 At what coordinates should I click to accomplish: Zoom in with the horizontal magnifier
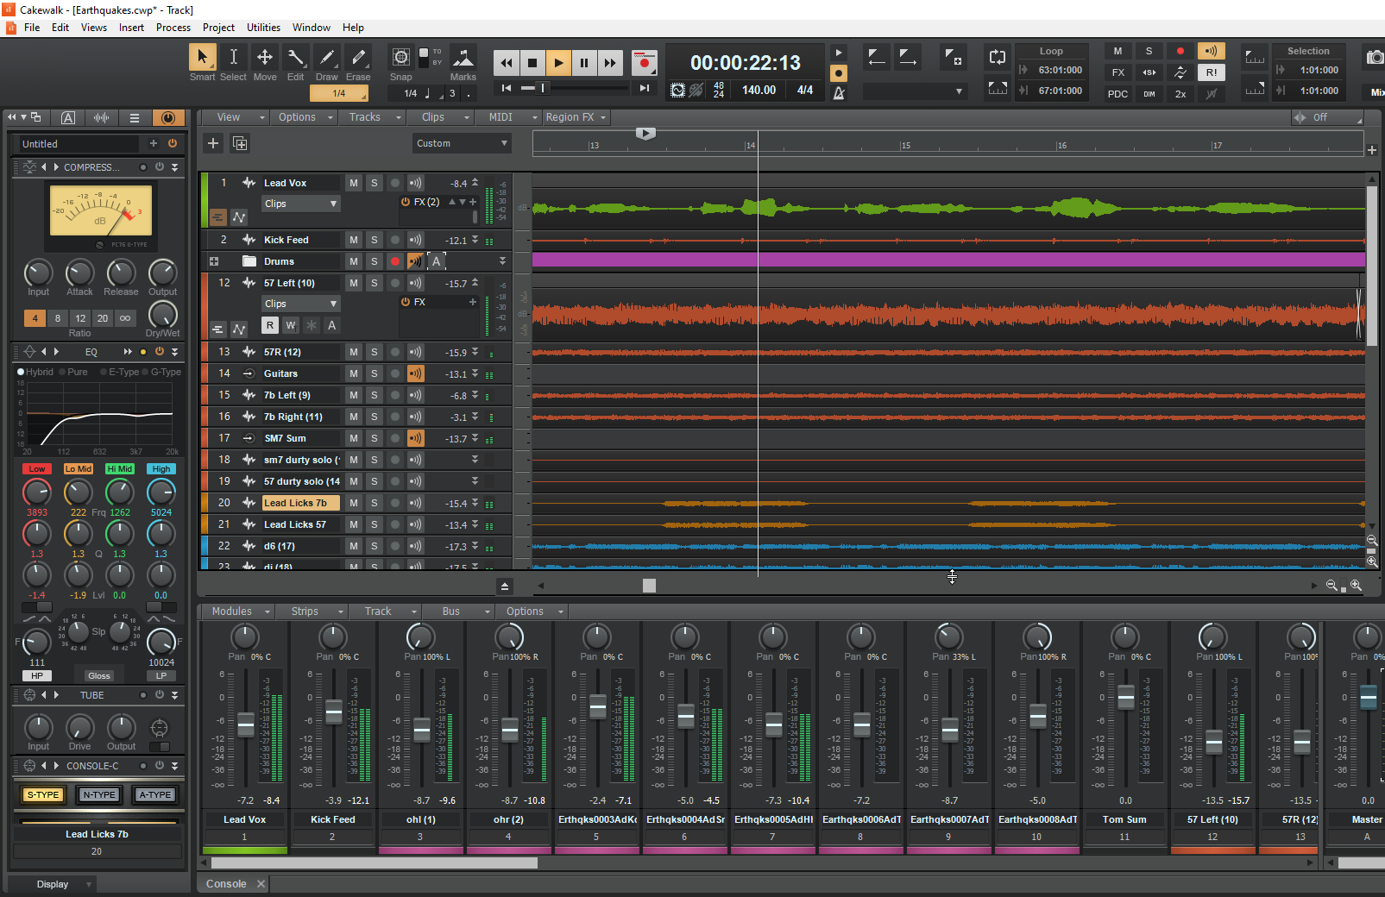click(x=1356, y=586)
